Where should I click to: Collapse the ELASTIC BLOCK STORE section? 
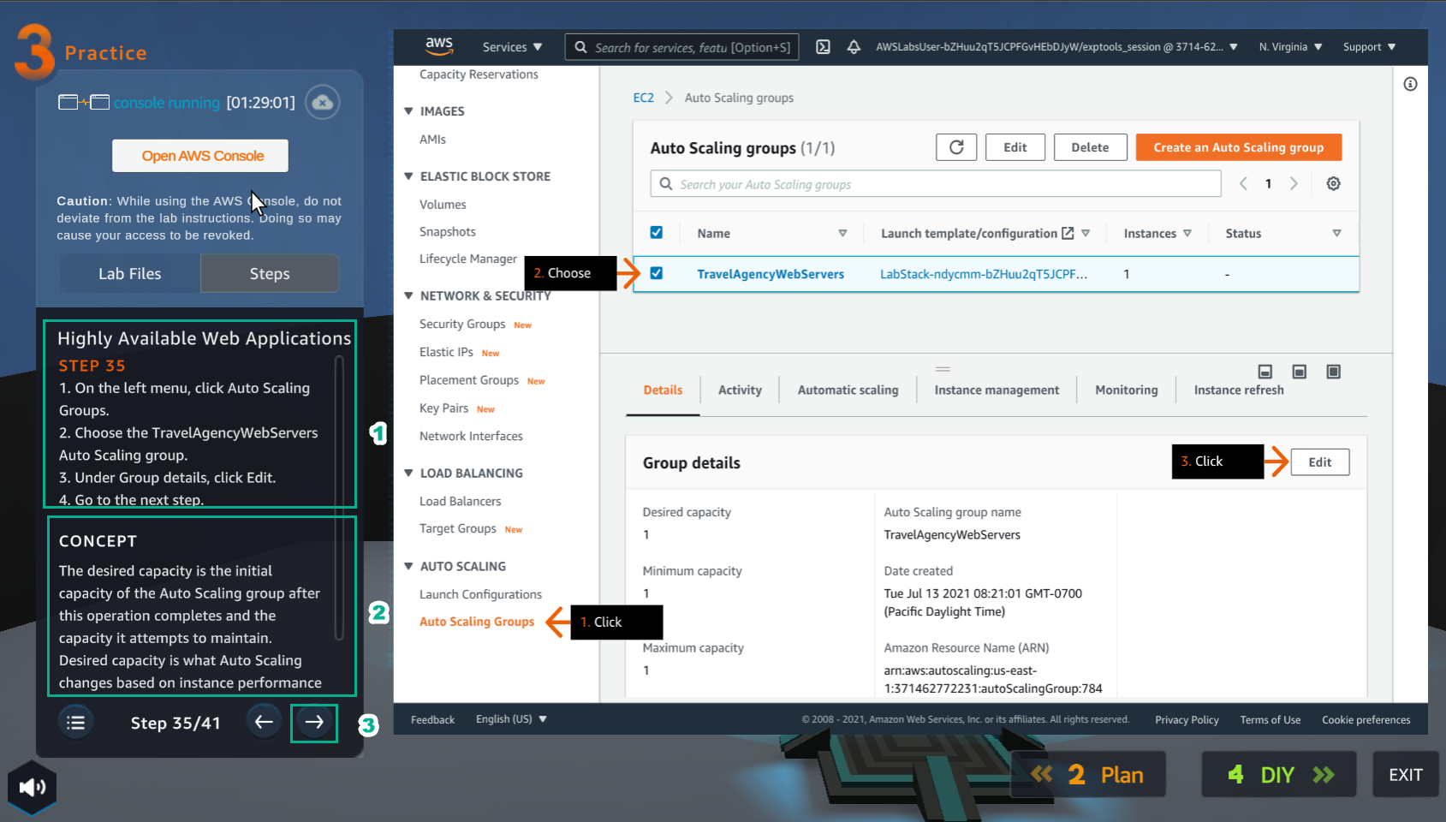coord(408,176)
